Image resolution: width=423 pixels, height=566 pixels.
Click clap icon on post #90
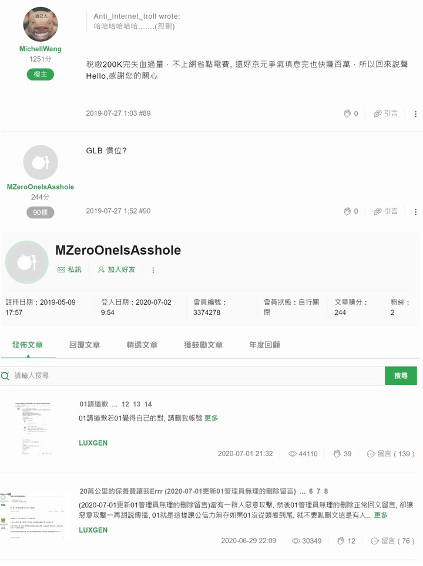(x=347, y=211)
